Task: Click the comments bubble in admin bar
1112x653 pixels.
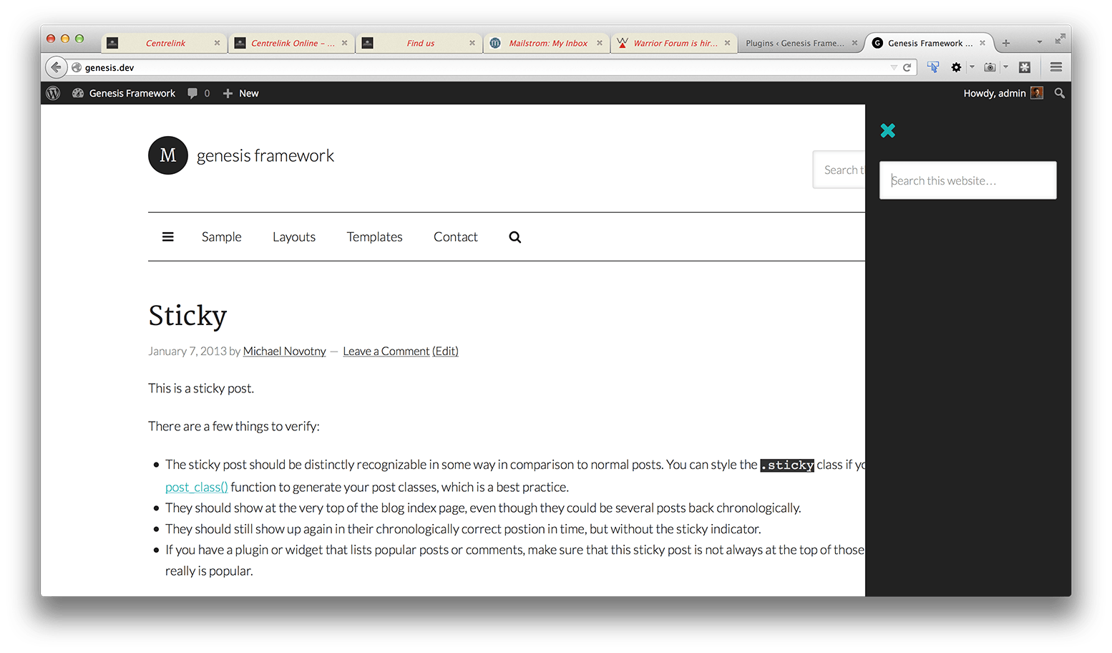Action: click(198, 93)
